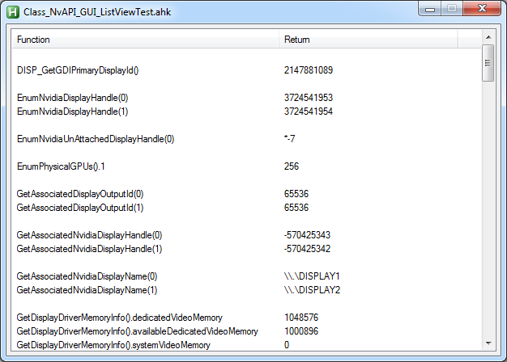Select the DISP_GetGDIPrimaryDisplayId() row

coord(246,70)
